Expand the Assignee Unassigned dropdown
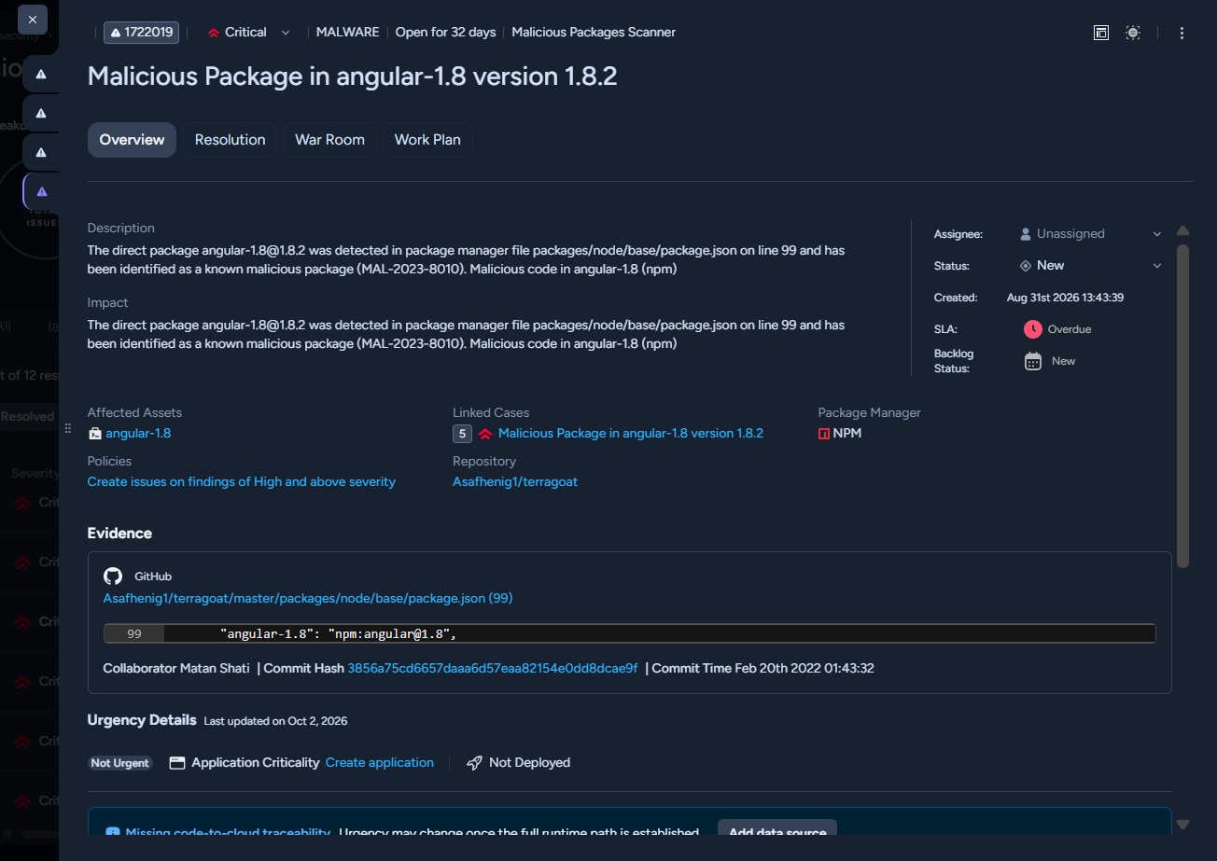1217x861 pixels. [1090, 234]
